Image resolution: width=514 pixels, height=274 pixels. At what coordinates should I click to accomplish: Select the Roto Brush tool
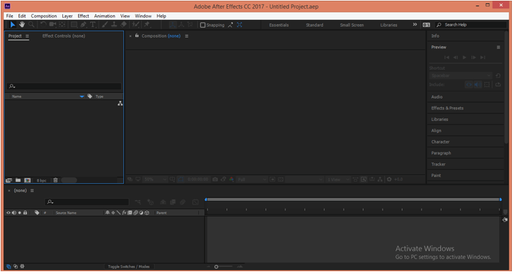(136, 25)
